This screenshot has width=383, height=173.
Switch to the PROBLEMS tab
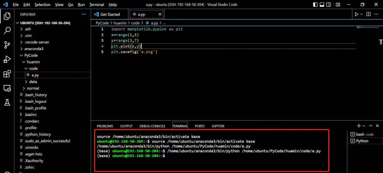(105, 126)
